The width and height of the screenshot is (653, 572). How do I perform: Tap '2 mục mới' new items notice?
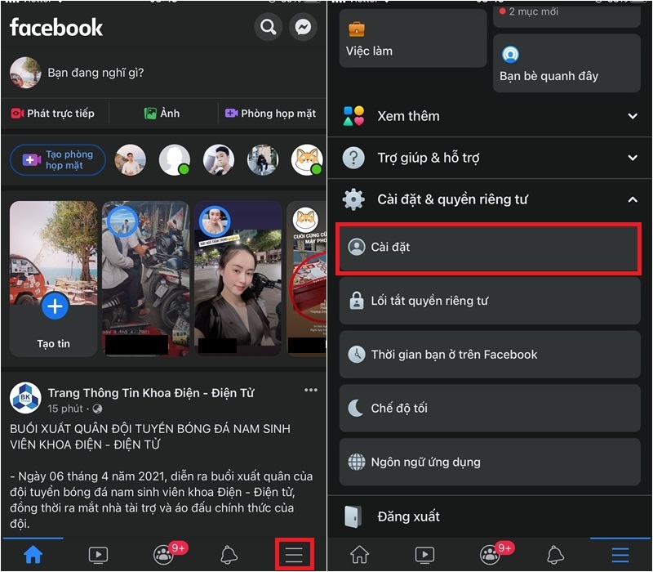(529, 11)
